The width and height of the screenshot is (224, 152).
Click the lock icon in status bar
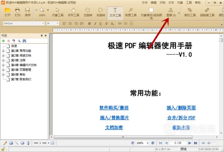[3, 149]
